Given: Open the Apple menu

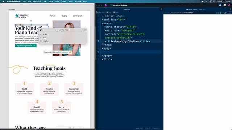Looking at the screenshot, I should pyautogui.click(x=3, y=1).
